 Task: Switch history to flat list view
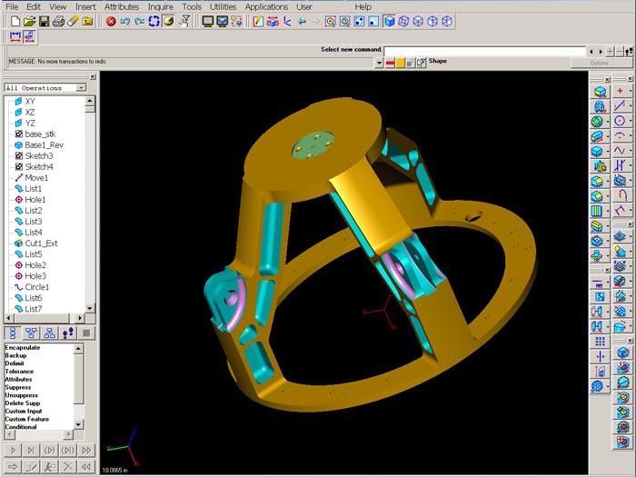coord(14,333)
